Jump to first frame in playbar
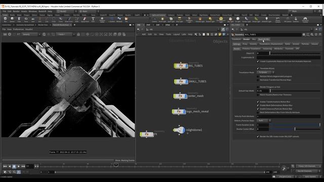Image resolution: width=324 pixels, height=182 pixels. tap(5, 166)
